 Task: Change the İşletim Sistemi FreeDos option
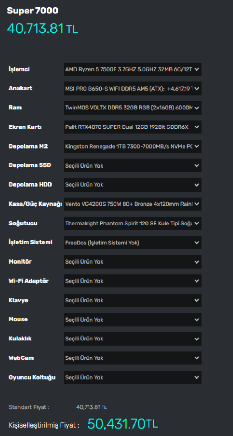pyautogui.click(x=132, y=243)
